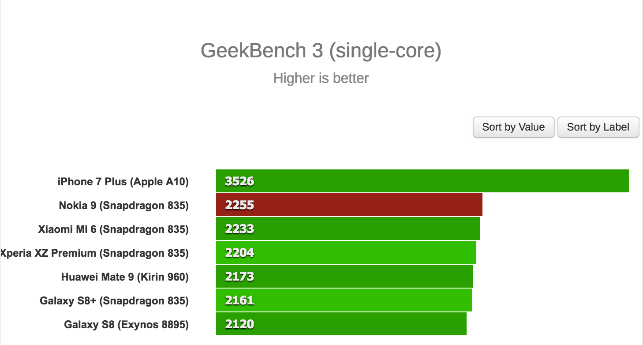Viewport: 643px width, 345px height.
Task: Select the red Nokia 9 bar
Action: click(348, 205)
